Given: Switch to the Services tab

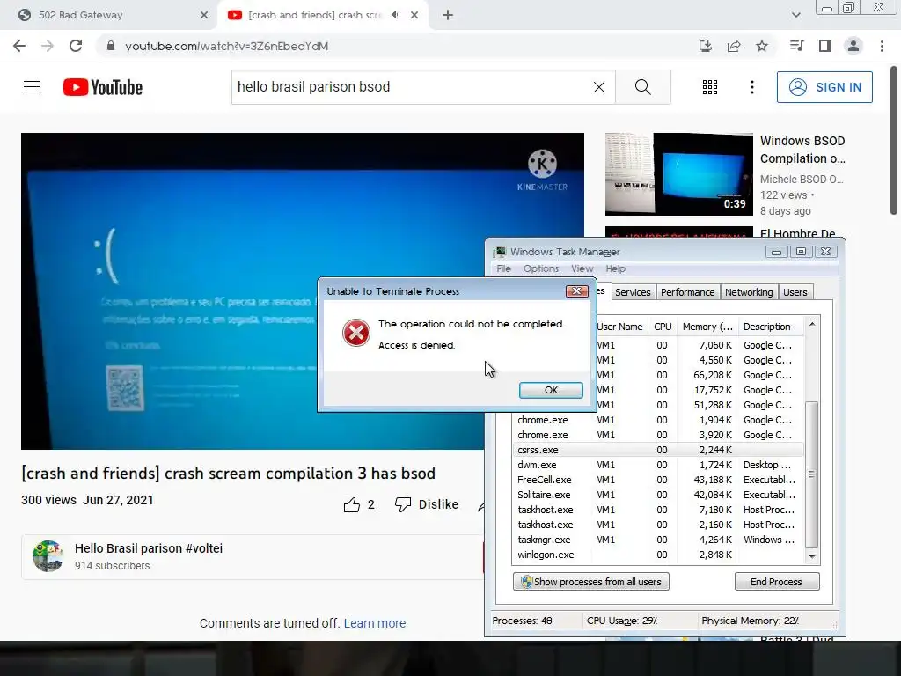Looking at the screenshot, I should (x=633, y=292).
